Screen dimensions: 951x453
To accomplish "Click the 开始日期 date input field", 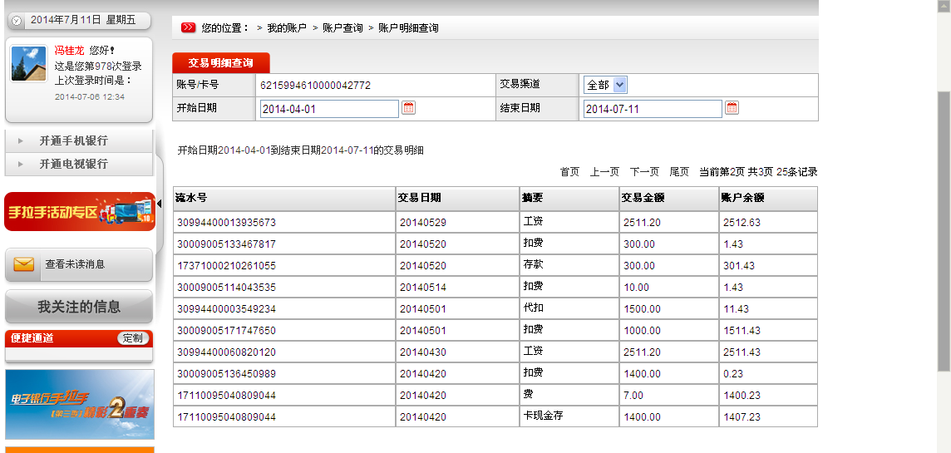I will (x=329, y=109).
